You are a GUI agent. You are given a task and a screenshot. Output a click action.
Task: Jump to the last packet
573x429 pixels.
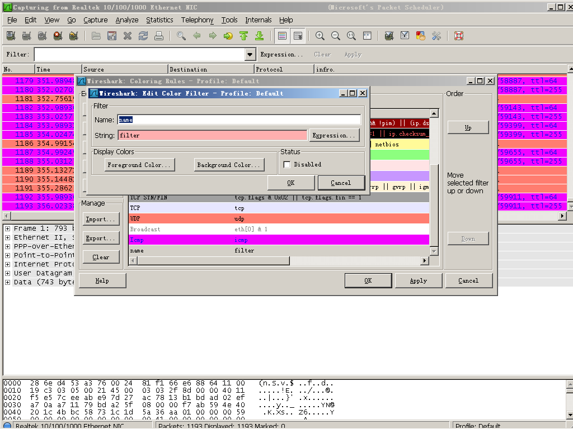[260, 36]
